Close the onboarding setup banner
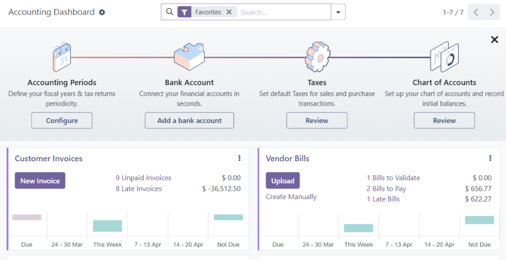Screen dimensions: 506x260 click(494, 39)
